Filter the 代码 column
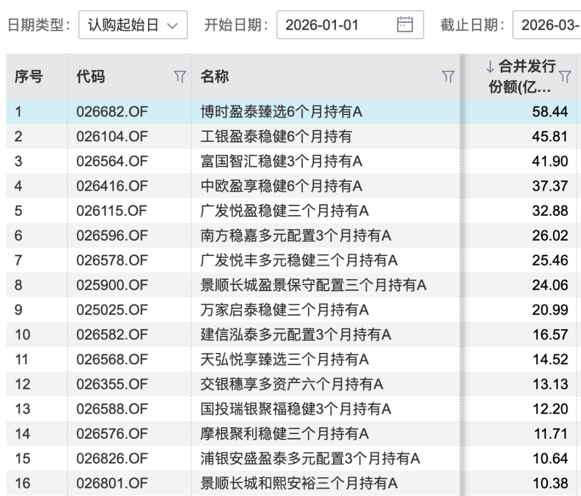Viewport: 581px width, 496px height. 180,77
